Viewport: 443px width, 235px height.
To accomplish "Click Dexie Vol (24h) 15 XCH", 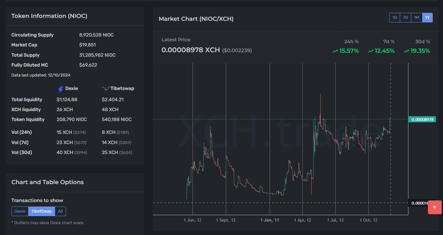I will click(x=65, y=132).
